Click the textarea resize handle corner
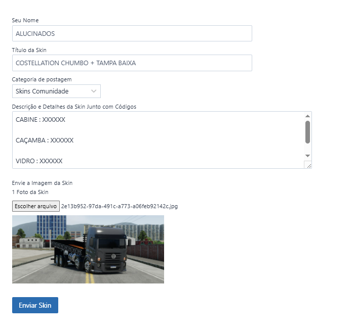 click(308, 165)
